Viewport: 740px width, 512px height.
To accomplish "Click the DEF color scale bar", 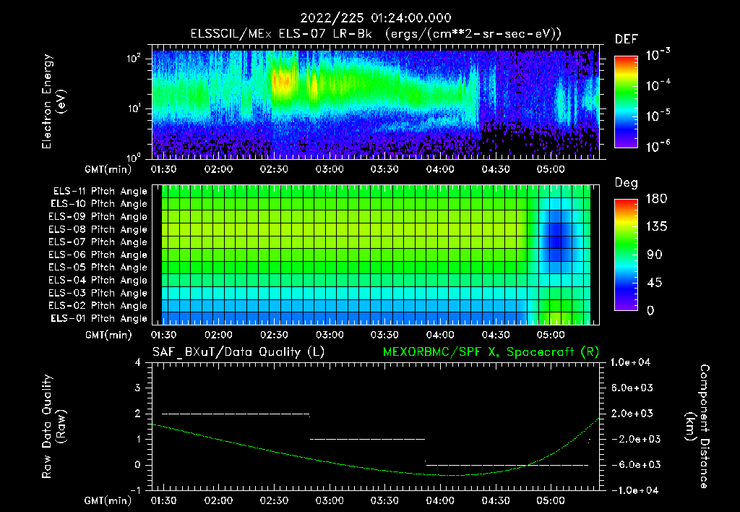I will (x=626, y=102).
